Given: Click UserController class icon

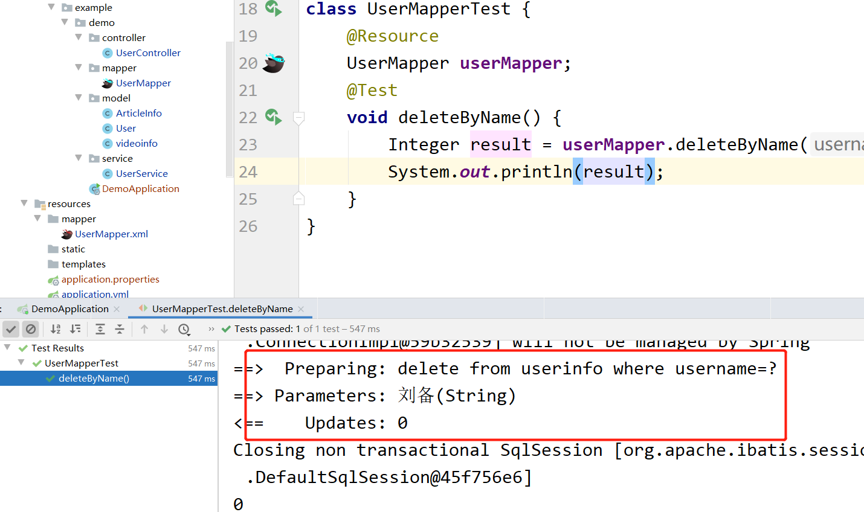Looking at the screenshot, I should [x=108, y=53].
